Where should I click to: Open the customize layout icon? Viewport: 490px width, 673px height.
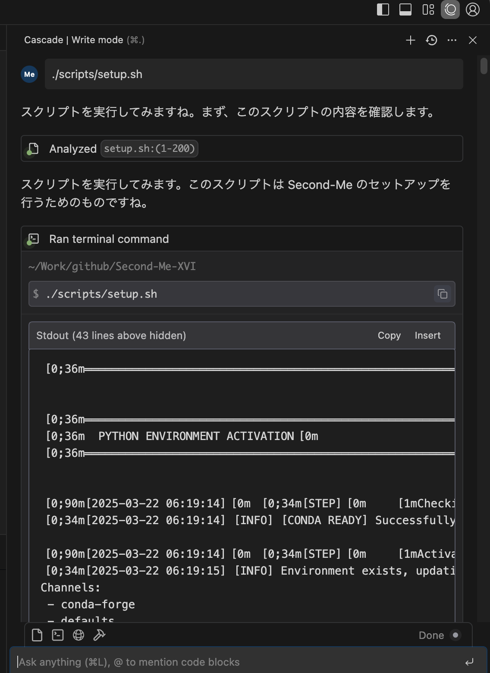click(428, 9)
